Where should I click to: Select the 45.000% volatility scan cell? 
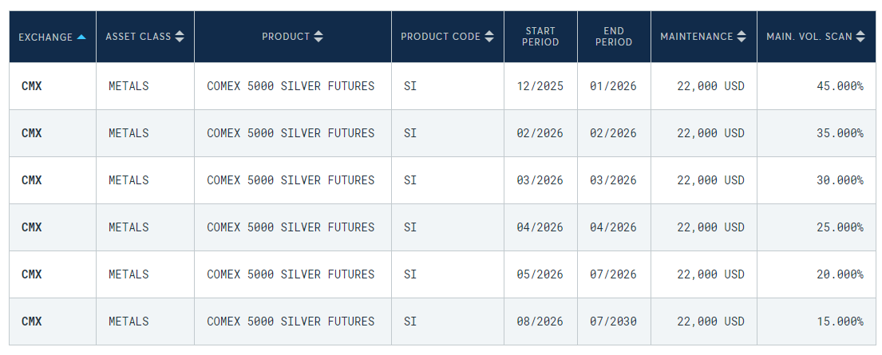(839, 86)
